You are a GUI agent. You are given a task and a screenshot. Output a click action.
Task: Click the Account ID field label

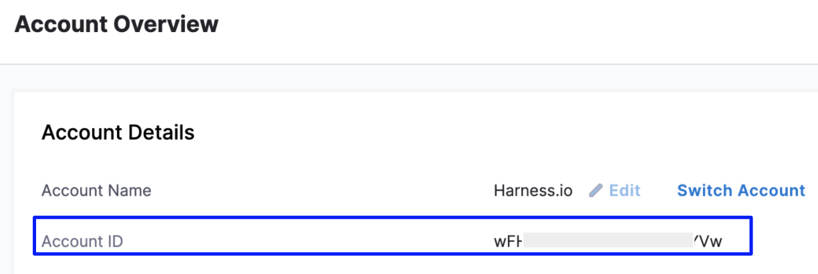(82, 241)
